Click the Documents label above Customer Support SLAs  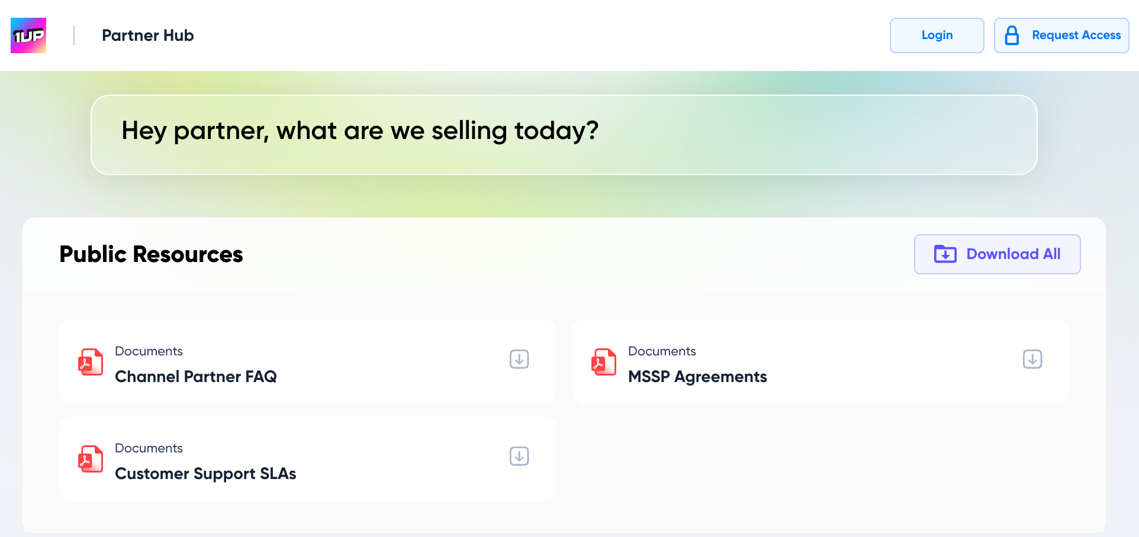149,448
